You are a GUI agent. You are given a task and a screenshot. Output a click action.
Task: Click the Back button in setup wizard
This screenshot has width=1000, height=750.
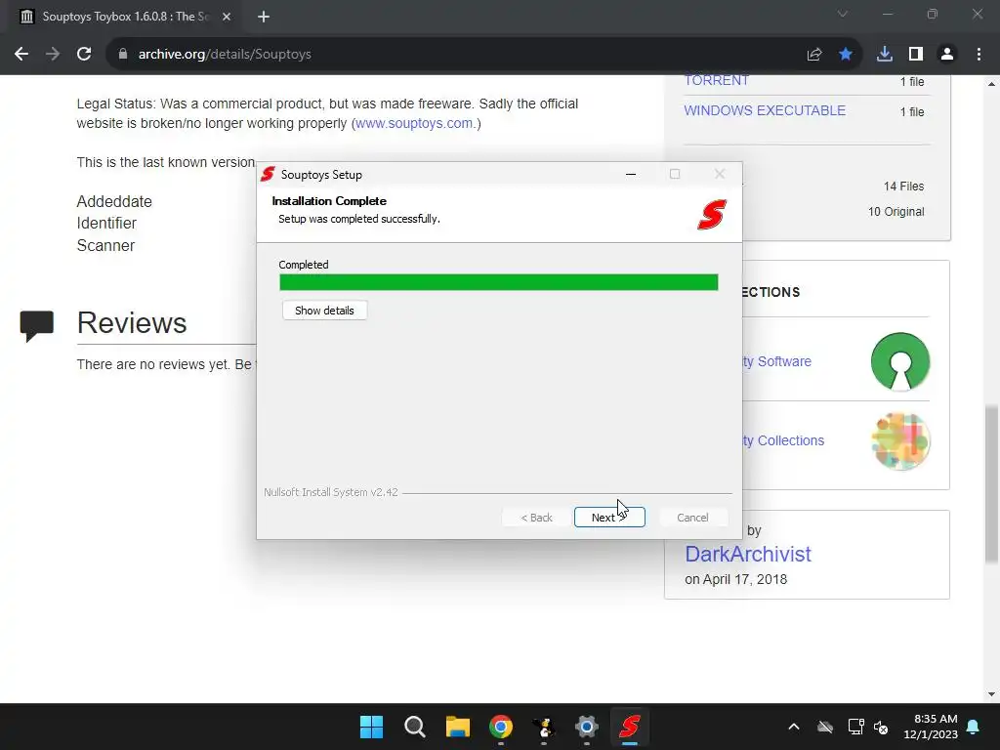(536, 518)
